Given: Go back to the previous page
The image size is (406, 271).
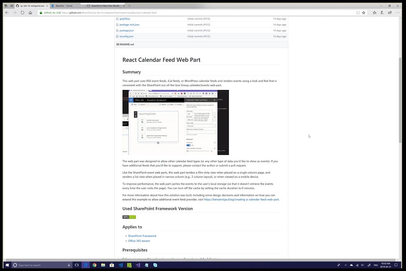Looking at the screenshot, I should [x=7, y=13].
